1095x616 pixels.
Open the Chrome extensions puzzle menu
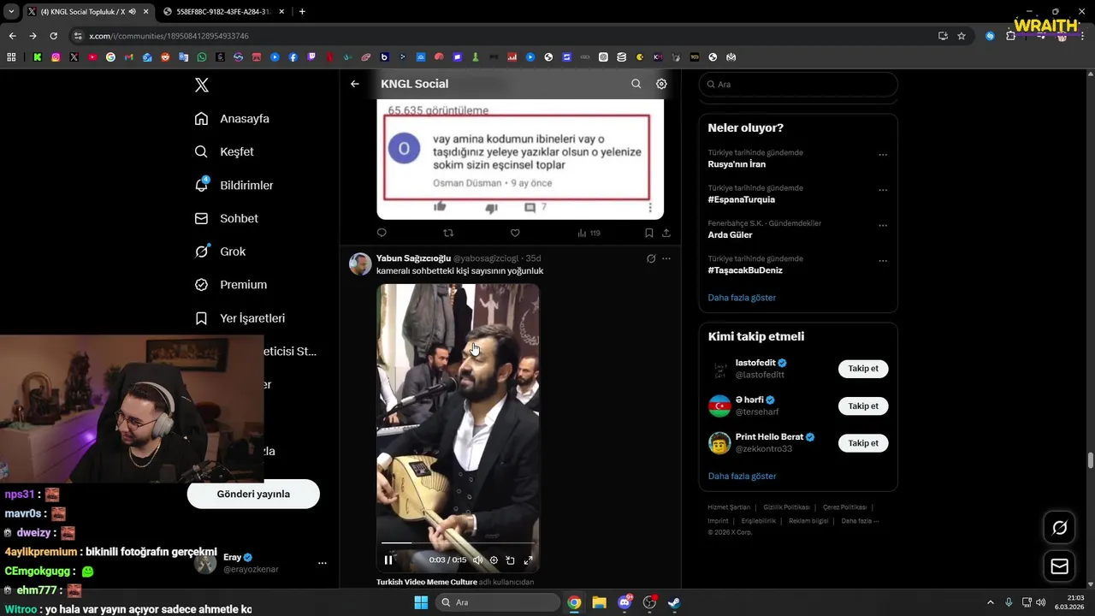pyautogui.click(x=1010, y=36)
